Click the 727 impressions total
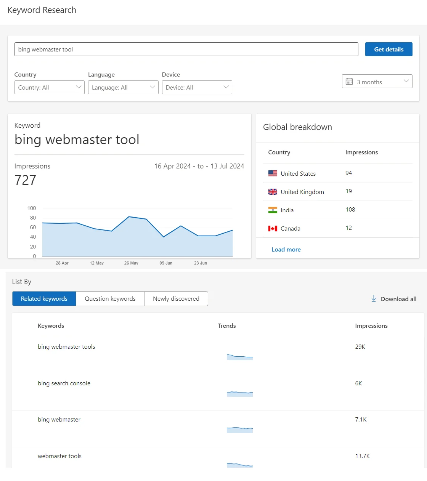 (x=26, y=180)
